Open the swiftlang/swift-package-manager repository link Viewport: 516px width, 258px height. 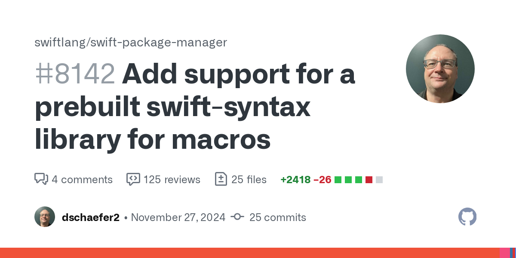131,43
